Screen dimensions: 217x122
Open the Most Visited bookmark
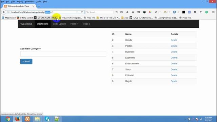pyautogui.click(x=9, y=18)
